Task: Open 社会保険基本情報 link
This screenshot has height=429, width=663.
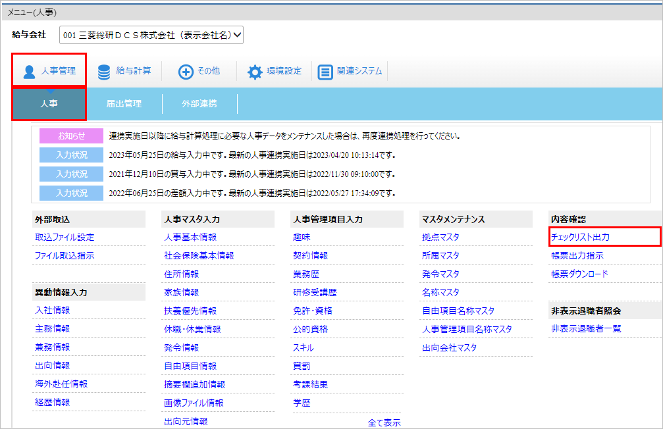Action: (x=199, y=256)
